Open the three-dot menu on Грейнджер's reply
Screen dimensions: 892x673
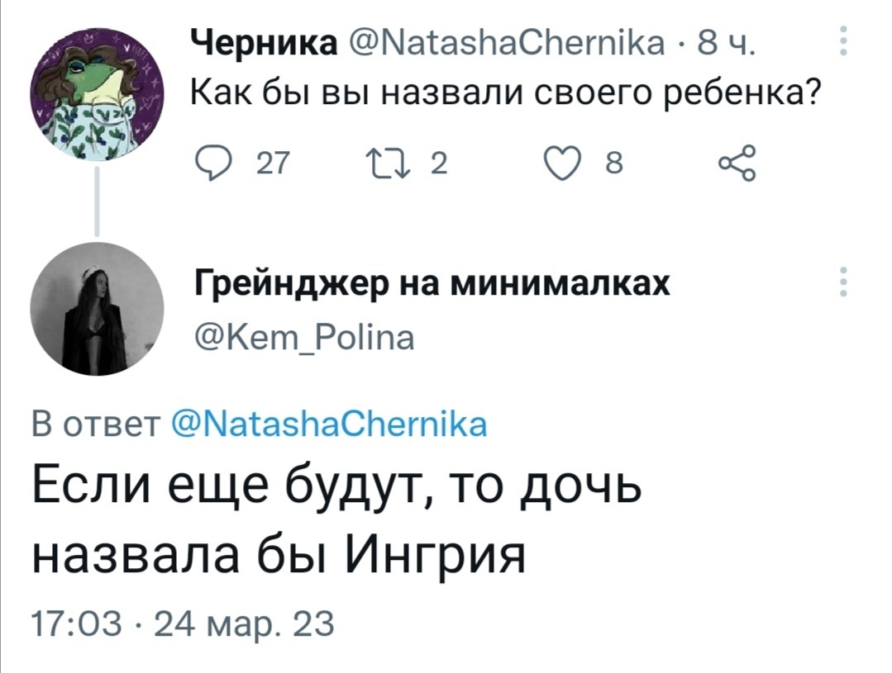point(842,282)
